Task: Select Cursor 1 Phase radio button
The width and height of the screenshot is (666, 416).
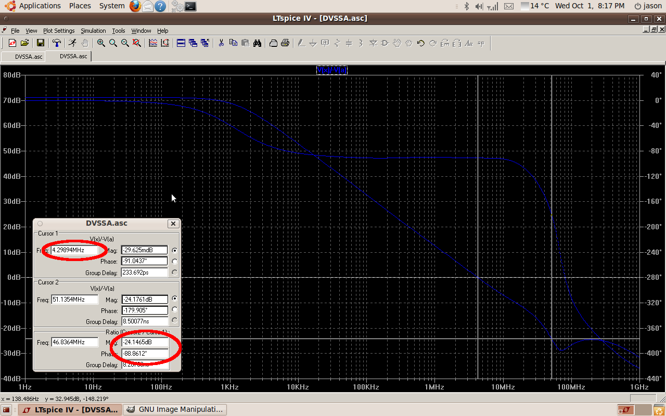Action: [x=174, y=261]
